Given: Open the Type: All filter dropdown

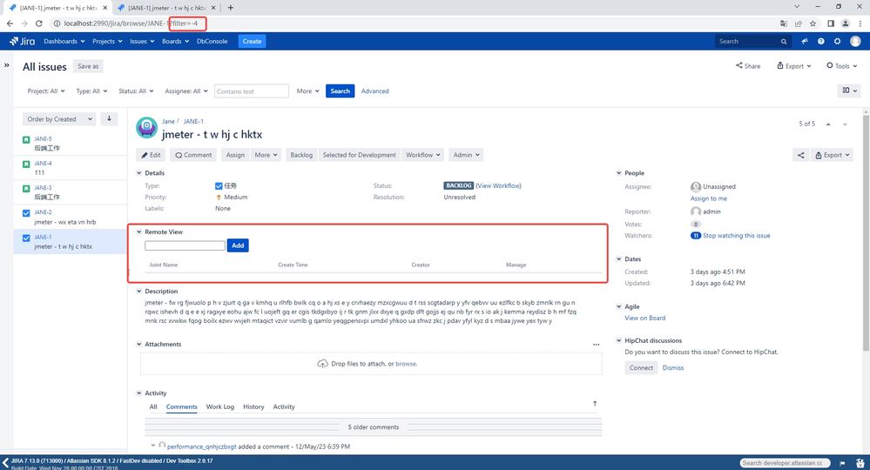Looking at the screenshot, I should click(91, 91).
